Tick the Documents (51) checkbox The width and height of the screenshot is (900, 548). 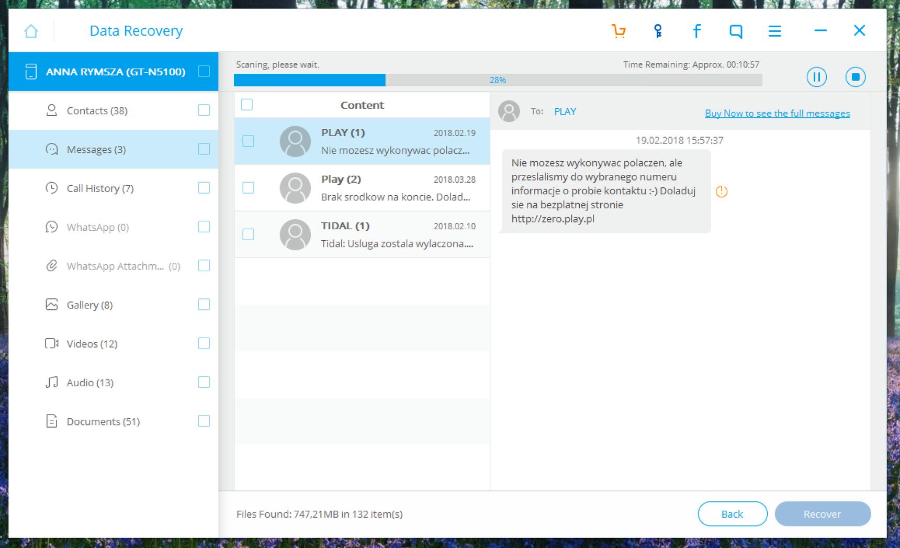point(204,421)
